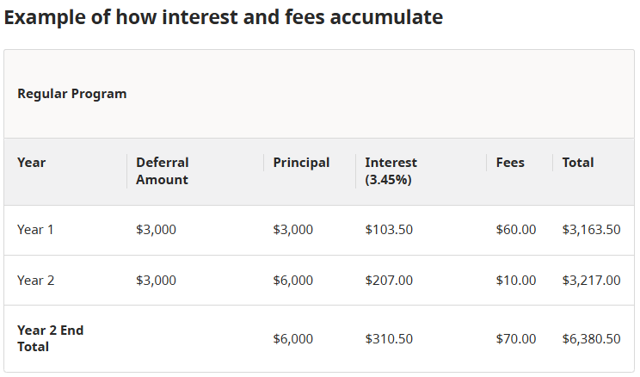The height and width of the screenshot is (377, 640).
Task: Click the Interest (3.45%) column header
Action: point(391,171)
